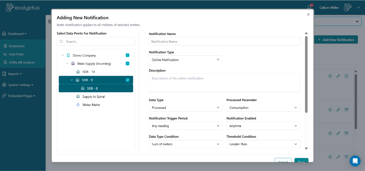Collapse the Main Supply (Incoming) tree node

[67, 64]
